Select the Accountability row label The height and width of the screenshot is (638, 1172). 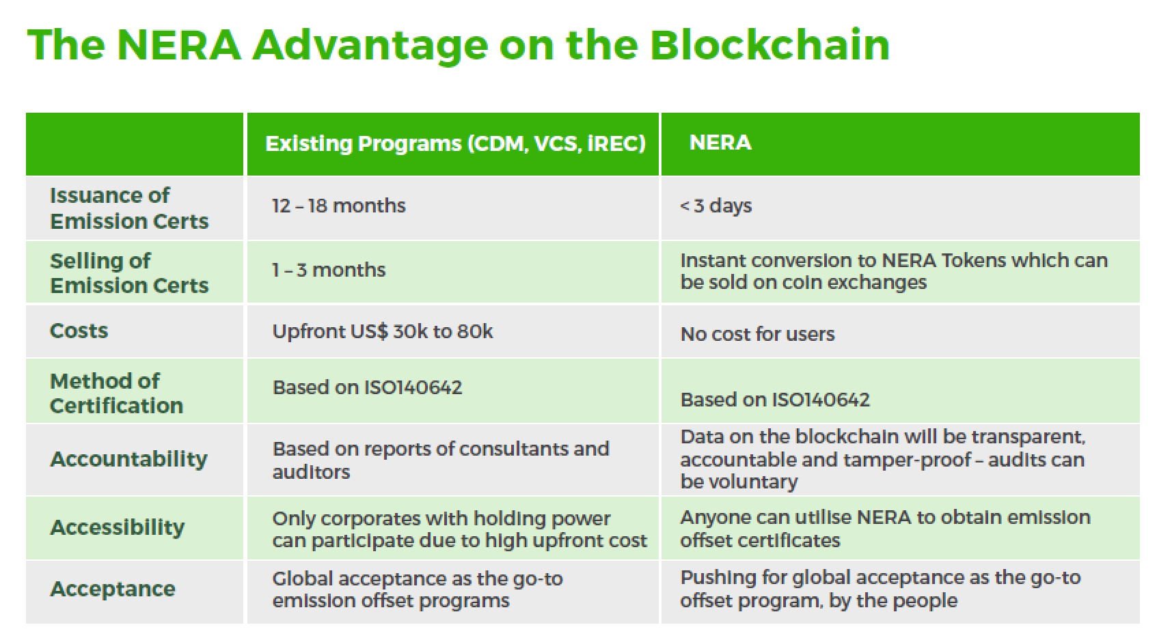(x=129, y=459)
